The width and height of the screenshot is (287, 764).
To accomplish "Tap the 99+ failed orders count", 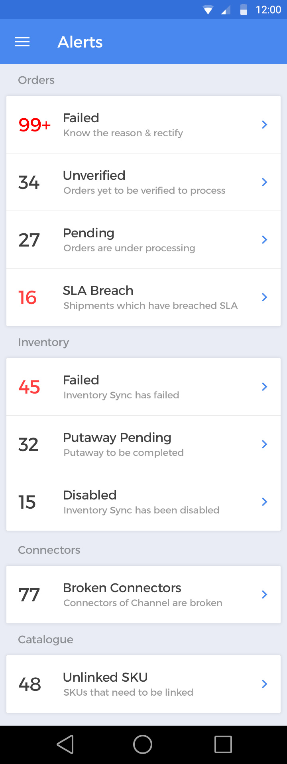I will coord(35,125).
